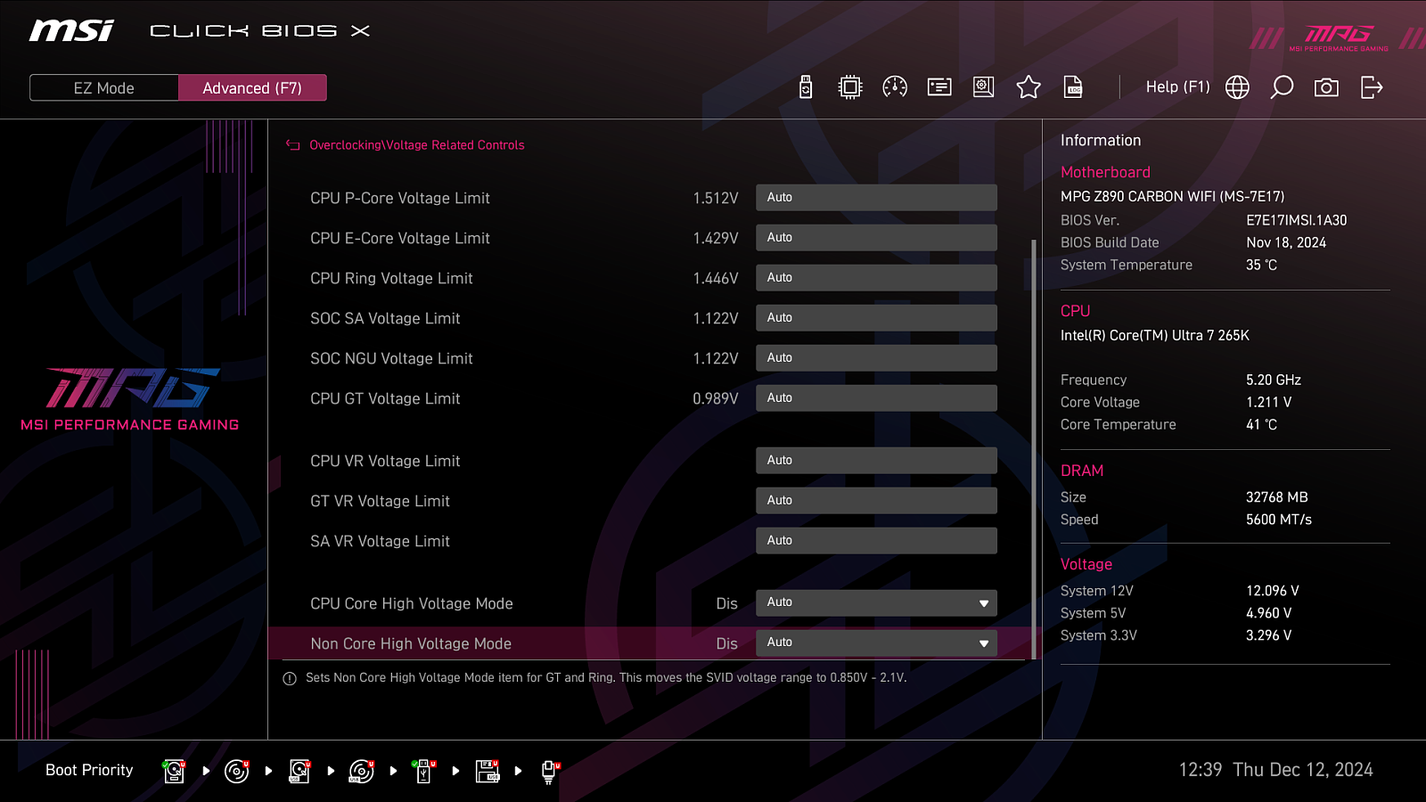Click SA VR Voltage Limit Auto field
The image size is (1426, 802).
point(876,541)
